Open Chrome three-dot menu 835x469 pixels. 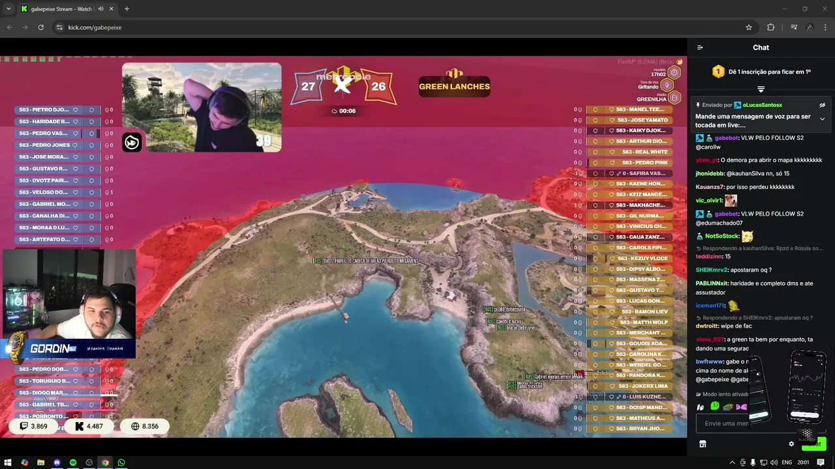coord(826,27)
